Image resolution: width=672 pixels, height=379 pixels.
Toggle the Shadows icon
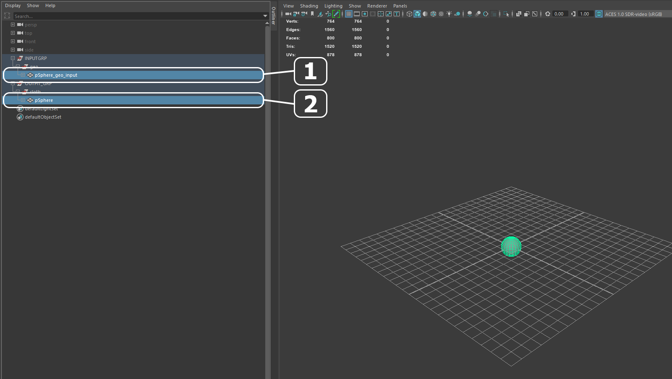click(457, 14)
